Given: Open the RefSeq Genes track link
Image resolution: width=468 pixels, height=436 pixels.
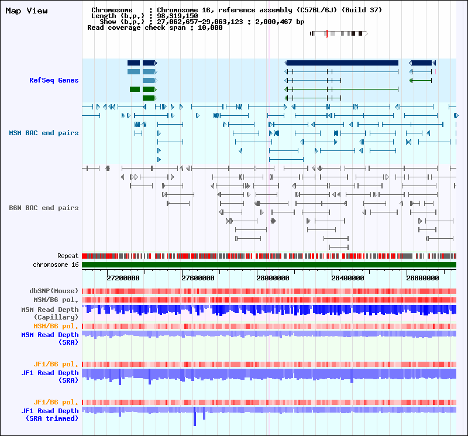Looking at the screenshot, I should pyautogui.click(x=54, y=80).
